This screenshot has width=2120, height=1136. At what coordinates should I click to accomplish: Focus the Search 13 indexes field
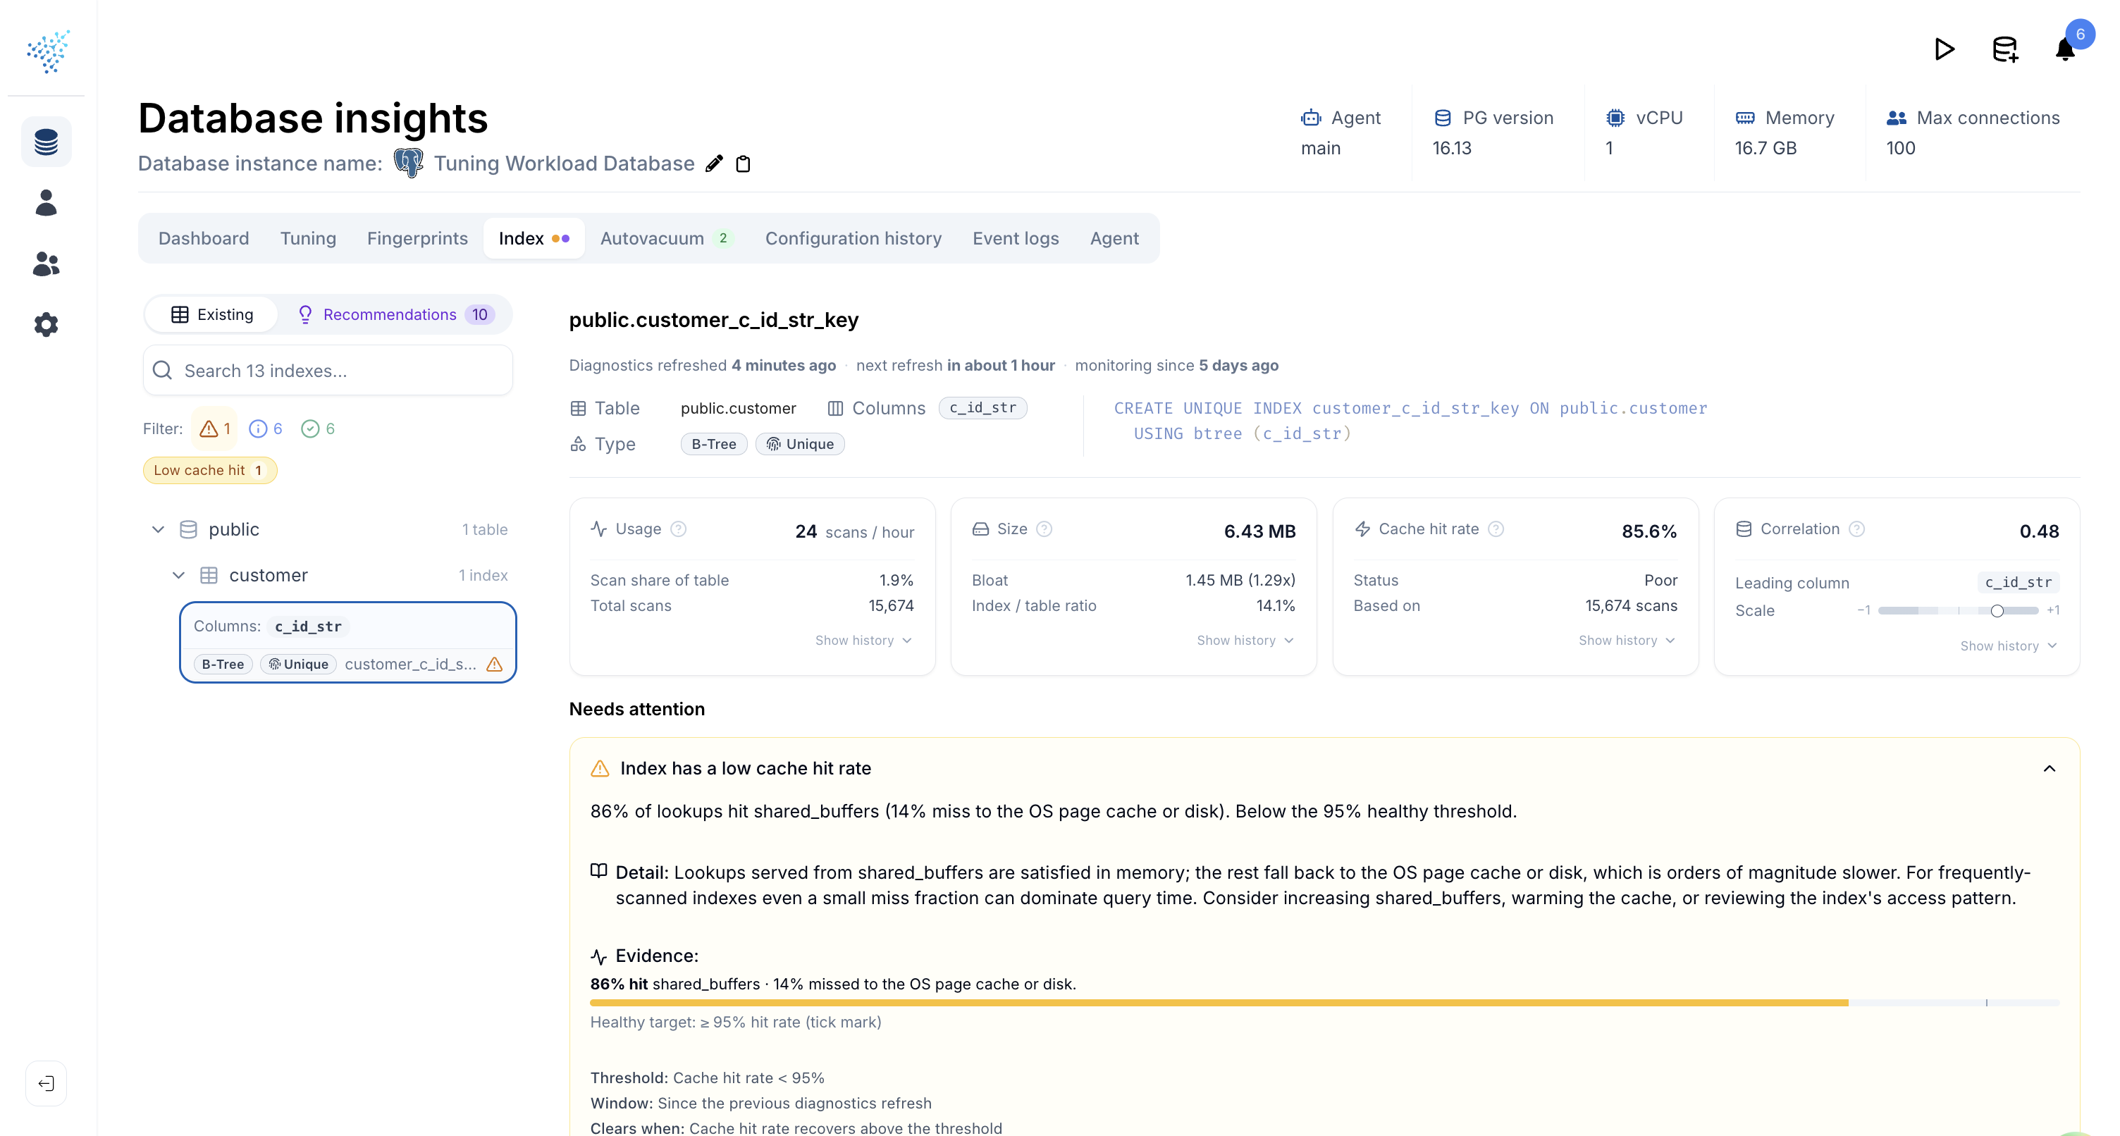pos(328,371)
